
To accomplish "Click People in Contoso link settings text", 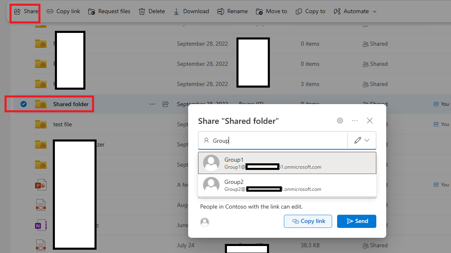I will [251, 207].
